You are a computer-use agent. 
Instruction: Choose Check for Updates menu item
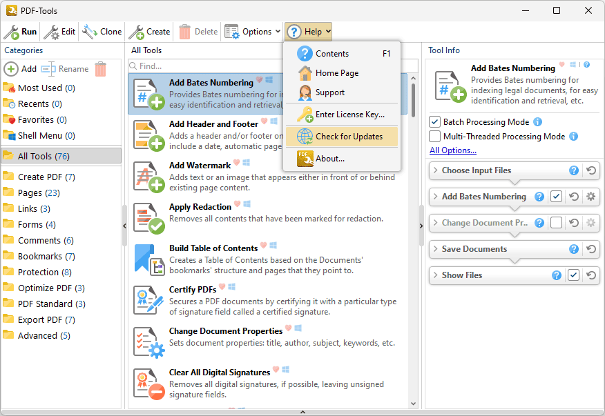click(342, 137)
